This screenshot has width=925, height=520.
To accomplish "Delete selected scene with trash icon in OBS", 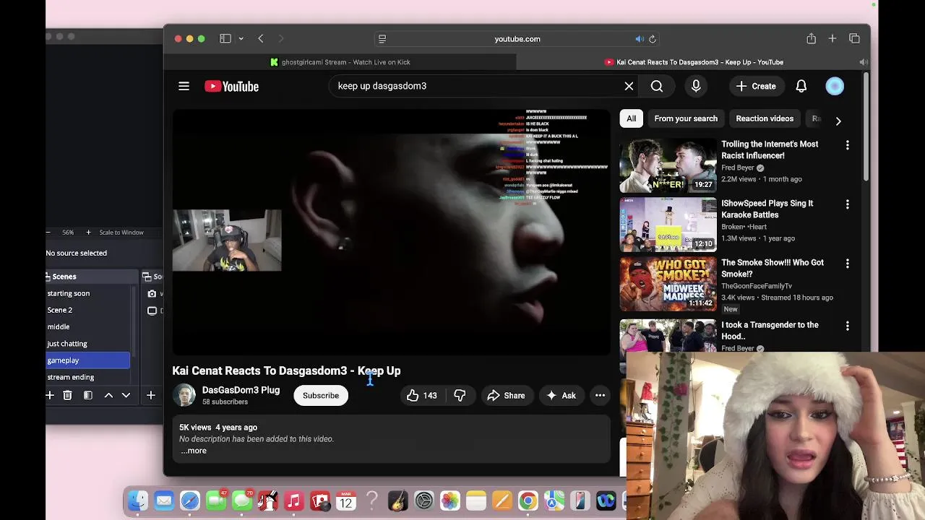I will pos(67,395).
